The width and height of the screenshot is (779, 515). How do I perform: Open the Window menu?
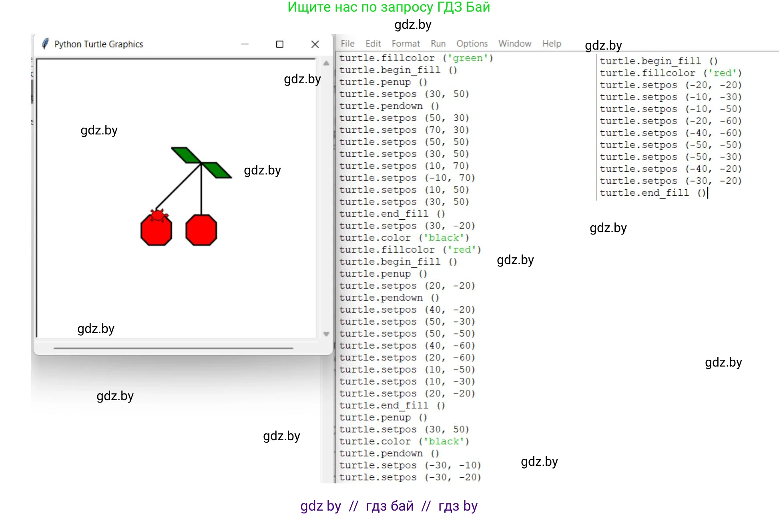(515, 44)
